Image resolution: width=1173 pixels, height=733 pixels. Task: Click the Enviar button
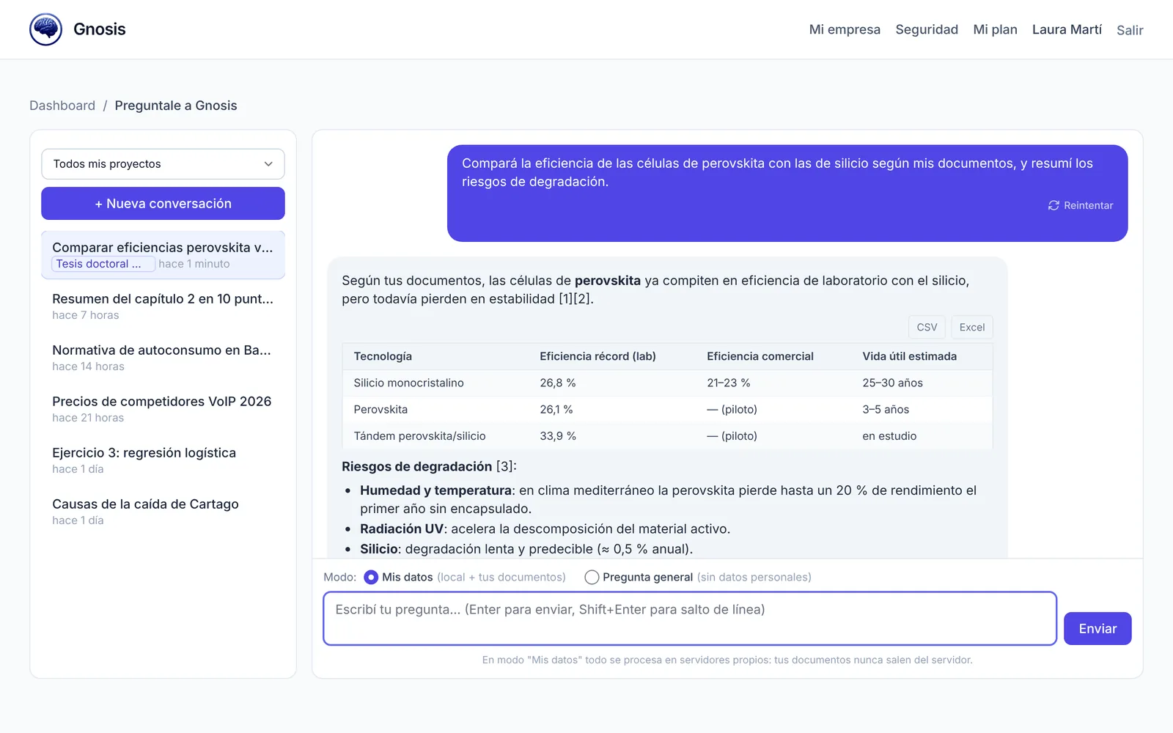click(x=1097, y=629)
